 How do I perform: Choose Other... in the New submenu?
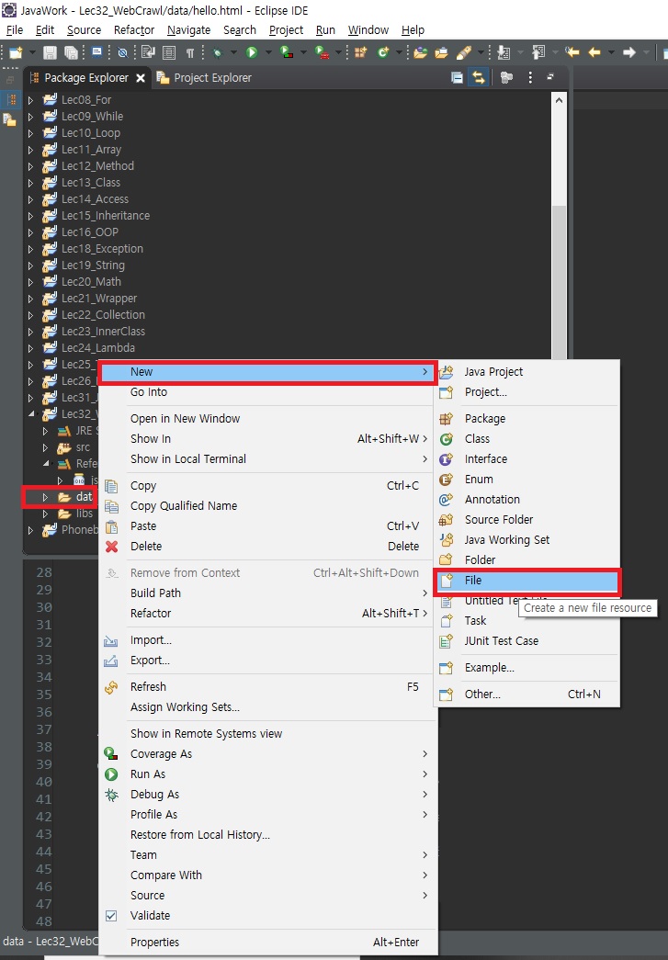click(527, 694)
